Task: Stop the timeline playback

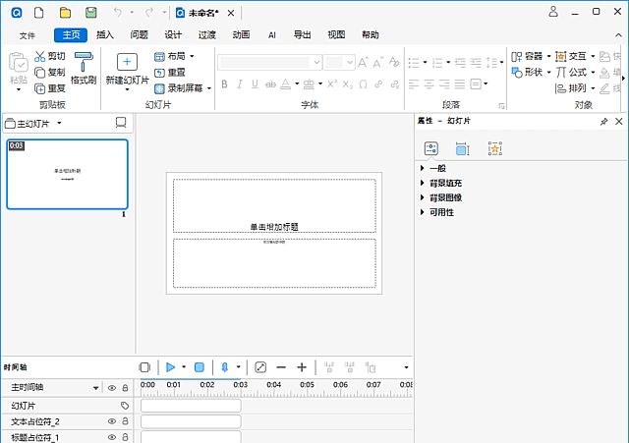Action: (x=199, y=366)
